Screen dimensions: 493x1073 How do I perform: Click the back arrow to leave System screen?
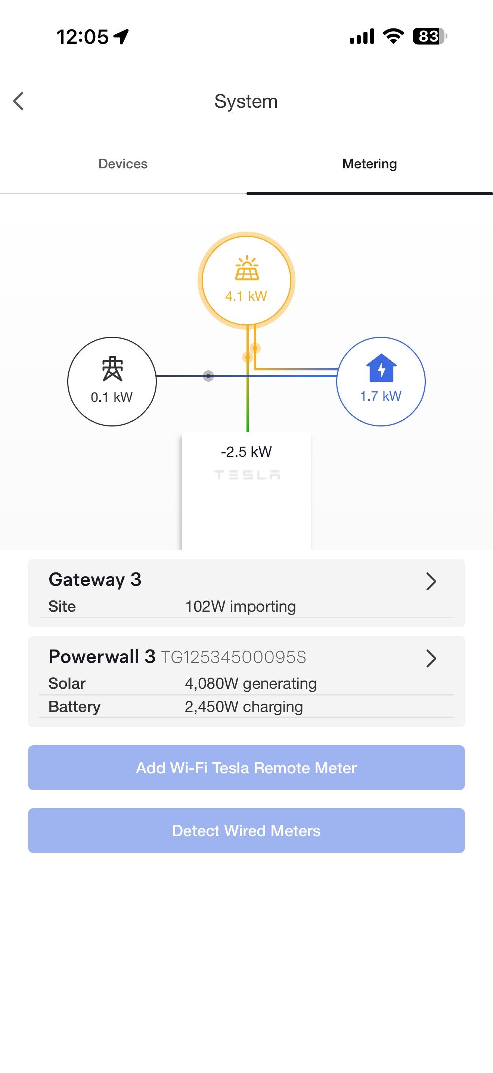[19, 101]
